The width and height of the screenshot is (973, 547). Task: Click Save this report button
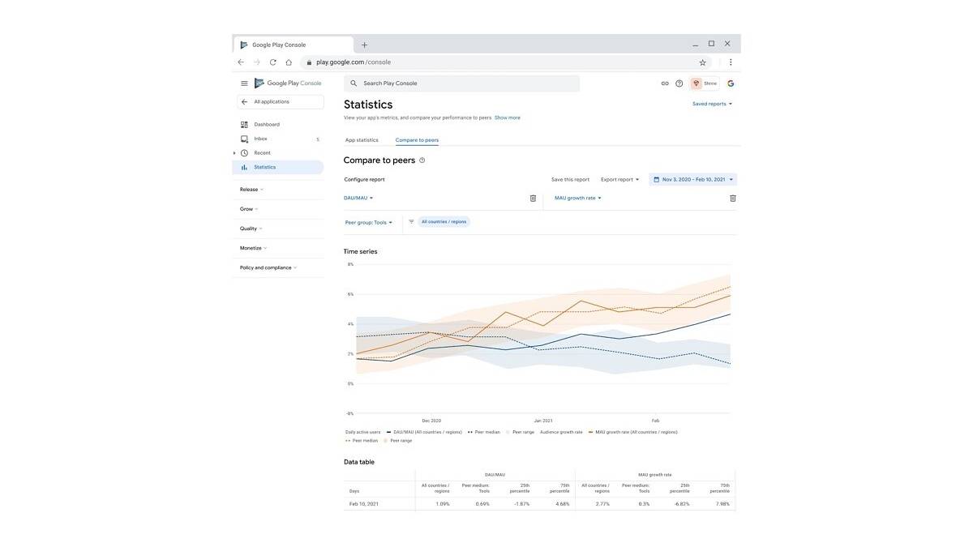tap(570, 180)
